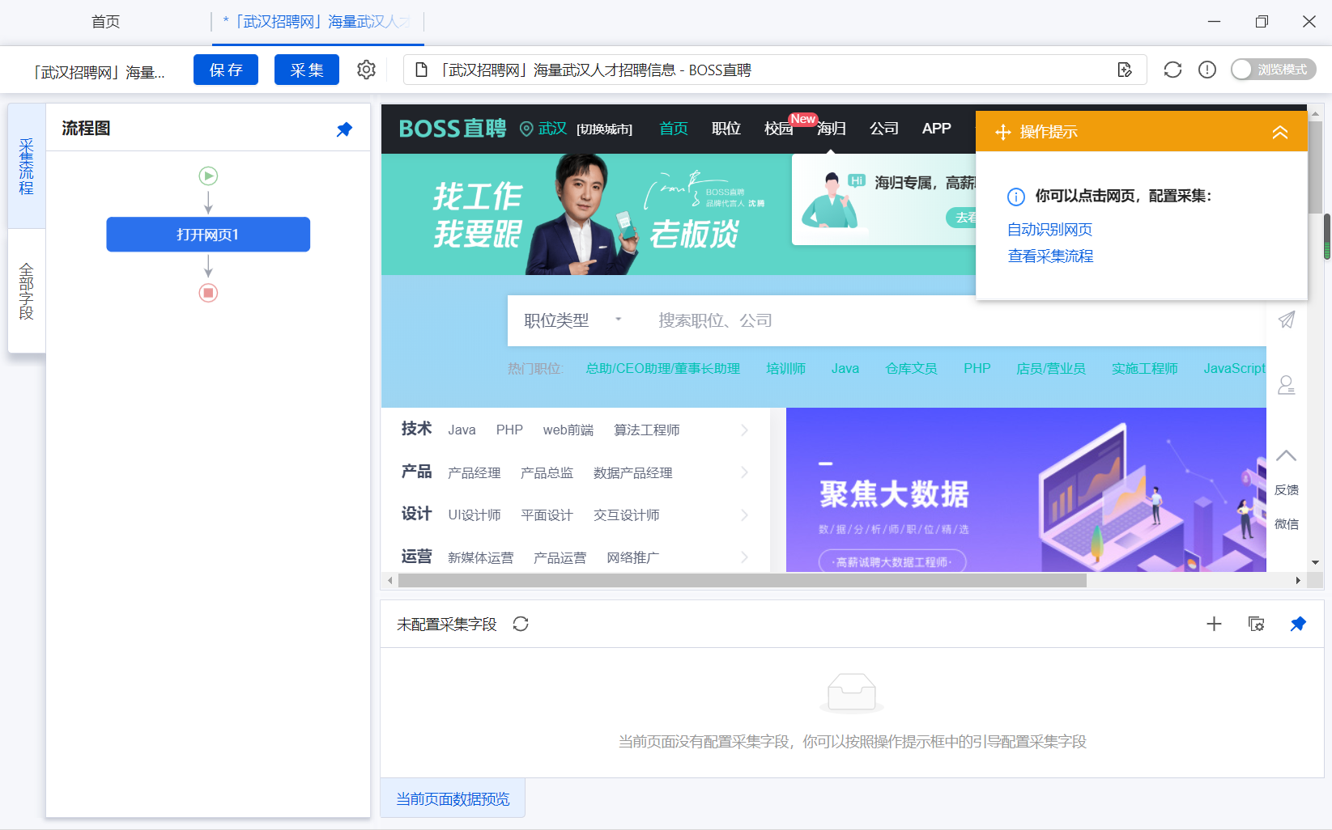Toggle 浏览模式 browse mode switch
Image resolution: width=1332 pixels, height=830 pixels.
tap(1274, 70)
